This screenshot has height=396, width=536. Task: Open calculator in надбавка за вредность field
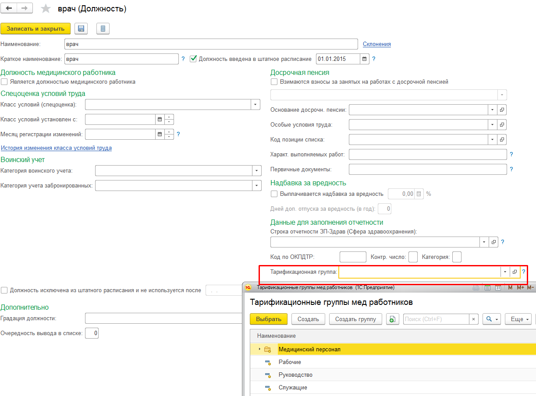[419, 194]
